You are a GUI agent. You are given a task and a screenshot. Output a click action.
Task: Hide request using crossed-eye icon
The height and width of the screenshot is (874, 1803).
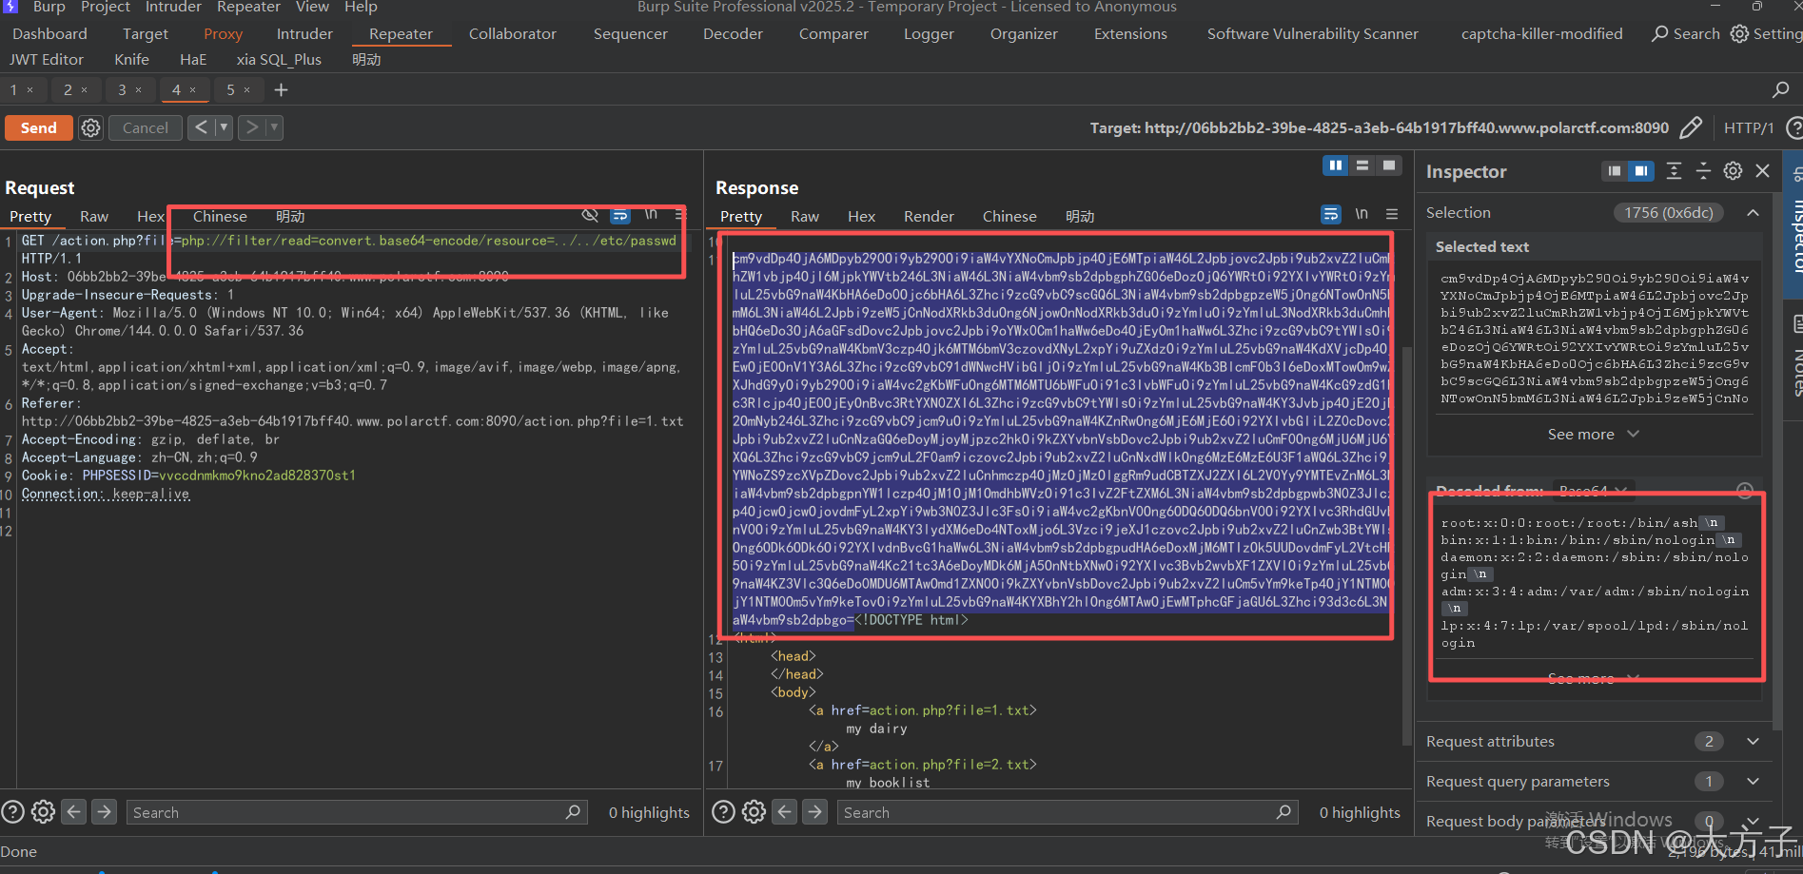pyautogui.click(x=590, y=216)
